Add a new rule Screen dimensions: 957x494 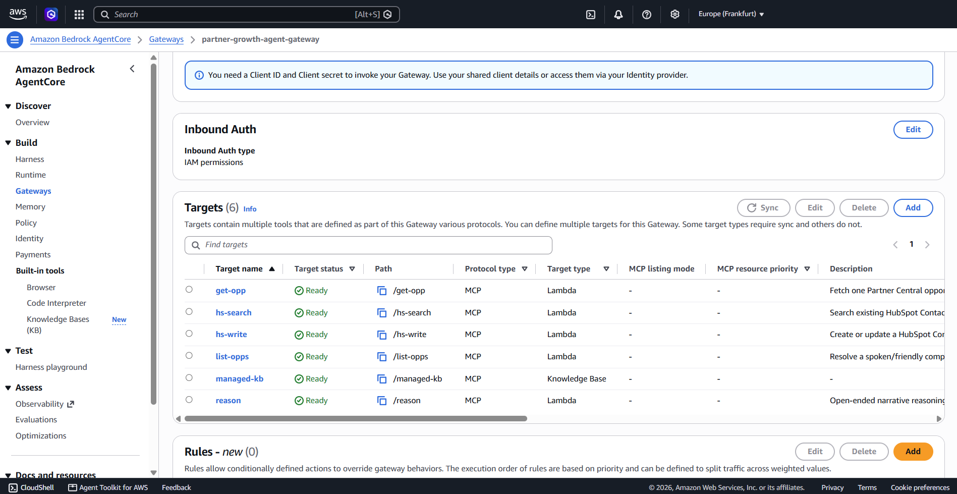913,452
